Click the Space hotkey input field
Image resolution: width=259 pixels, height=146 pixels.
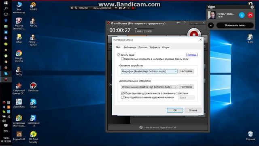tap(186, 97)
